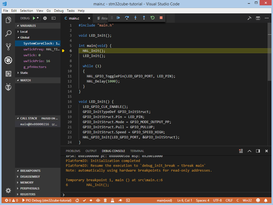273x205 pixels.
Task: Expand the DISASSEMBLY section
Action: pos(38,177)
